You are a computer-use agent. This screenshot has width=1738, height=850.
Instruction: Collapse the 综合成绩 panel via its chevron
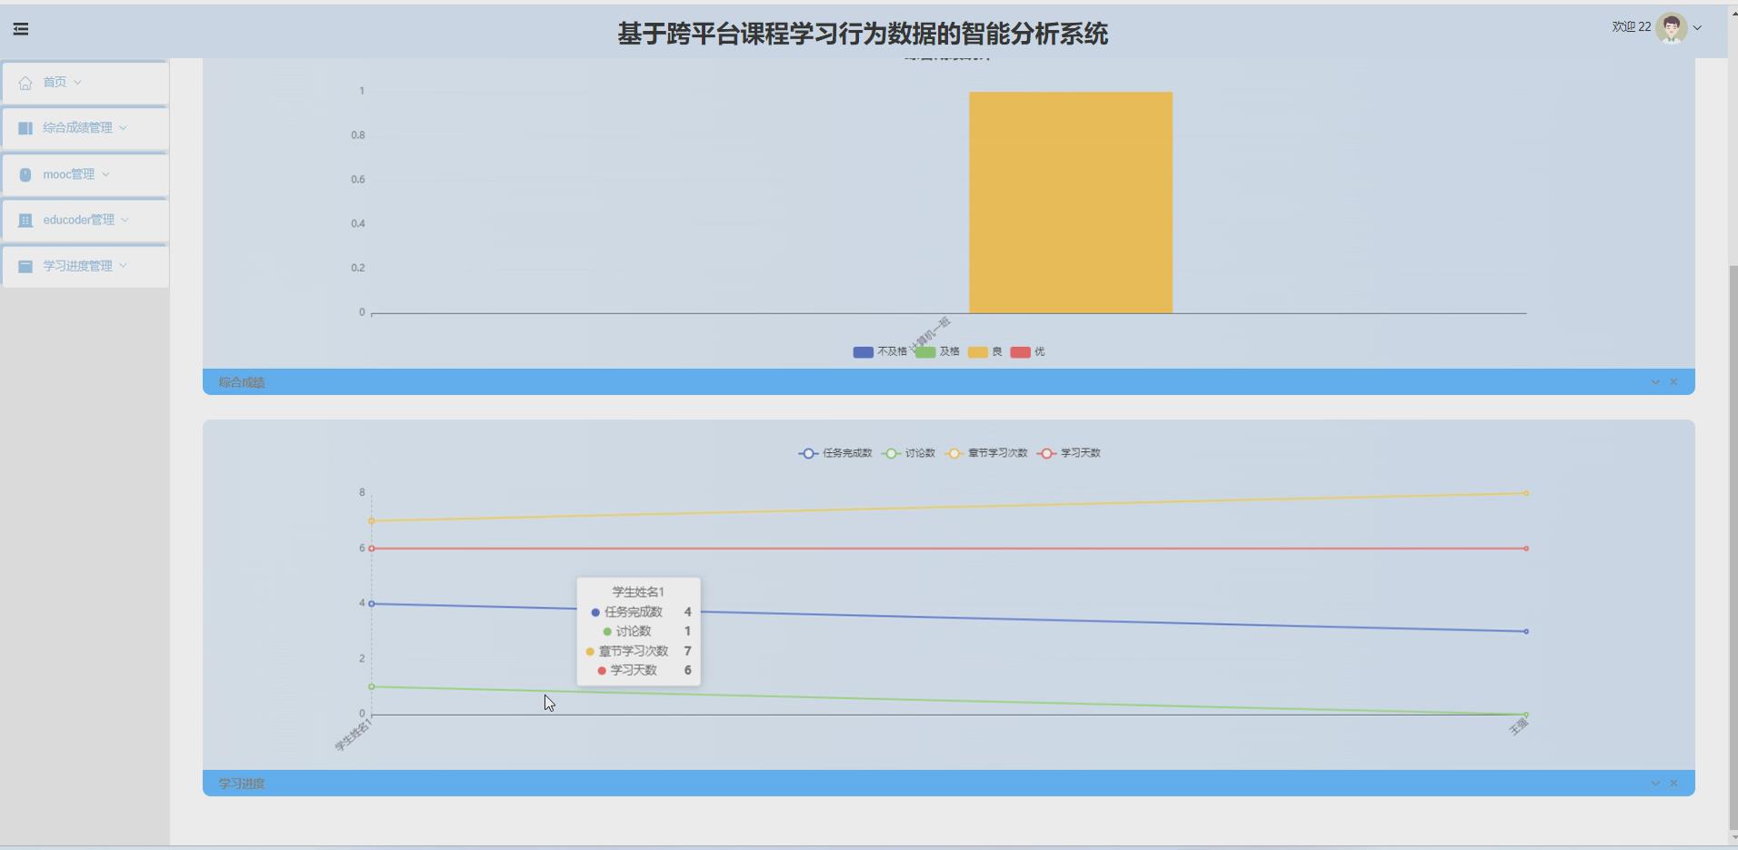click(x=1653, y=381)
